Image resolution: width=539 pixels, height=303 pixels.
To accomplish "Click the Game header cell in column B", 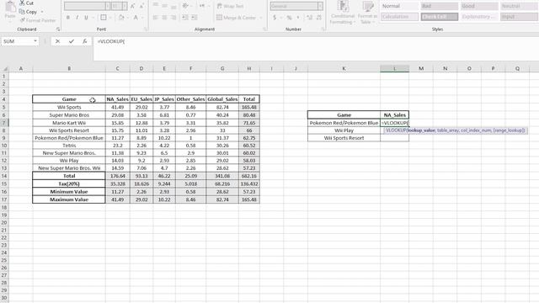I will tap(69, 99).
